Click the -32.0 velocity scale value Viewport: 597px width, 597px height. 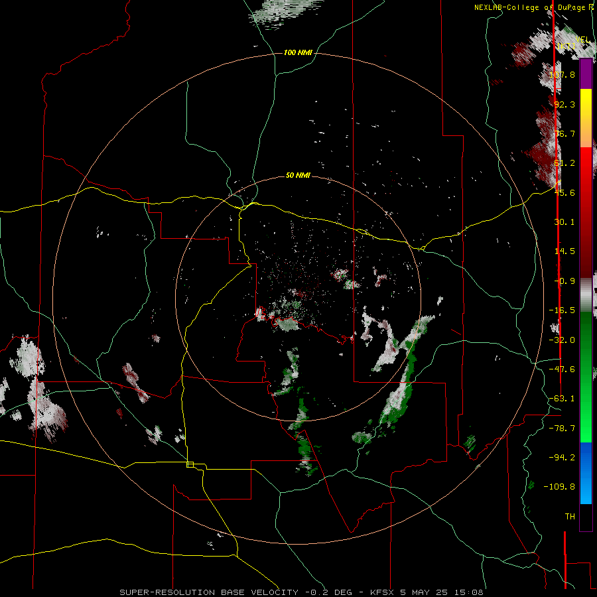(562, 340)
